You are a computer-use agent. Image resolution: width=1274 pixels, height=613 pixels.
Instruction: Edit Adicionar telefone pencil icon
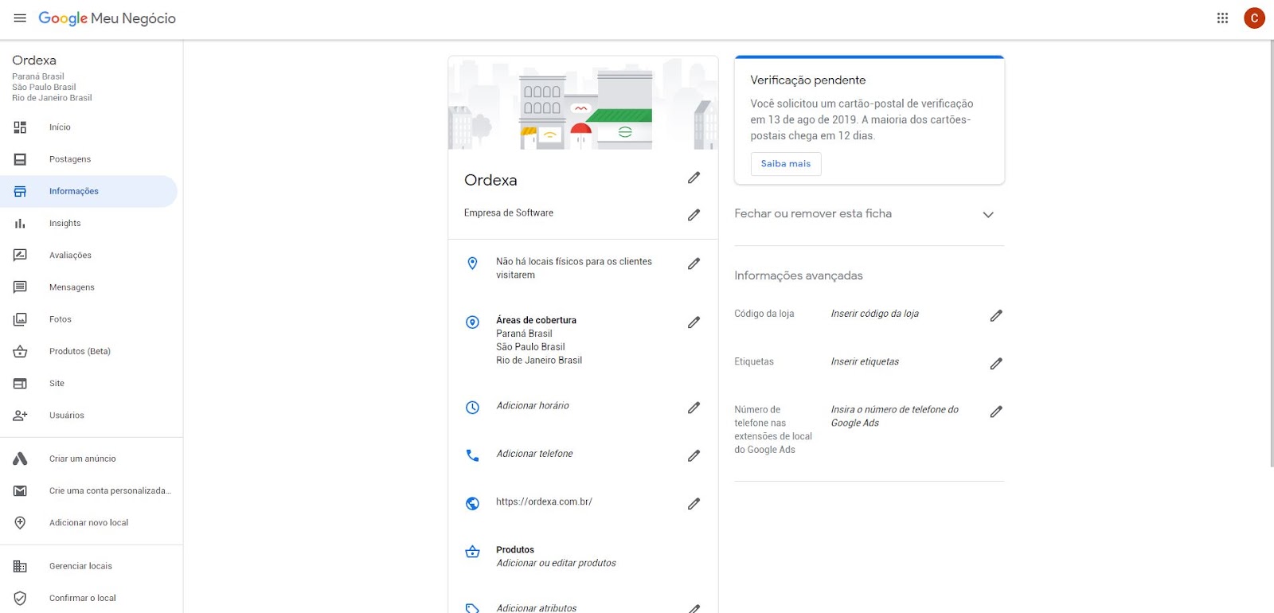694,455
